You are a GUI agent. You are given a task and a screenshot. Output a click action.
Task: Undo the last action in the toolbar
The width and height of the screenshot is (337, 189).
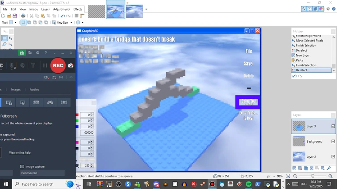[x=62, y=16]
